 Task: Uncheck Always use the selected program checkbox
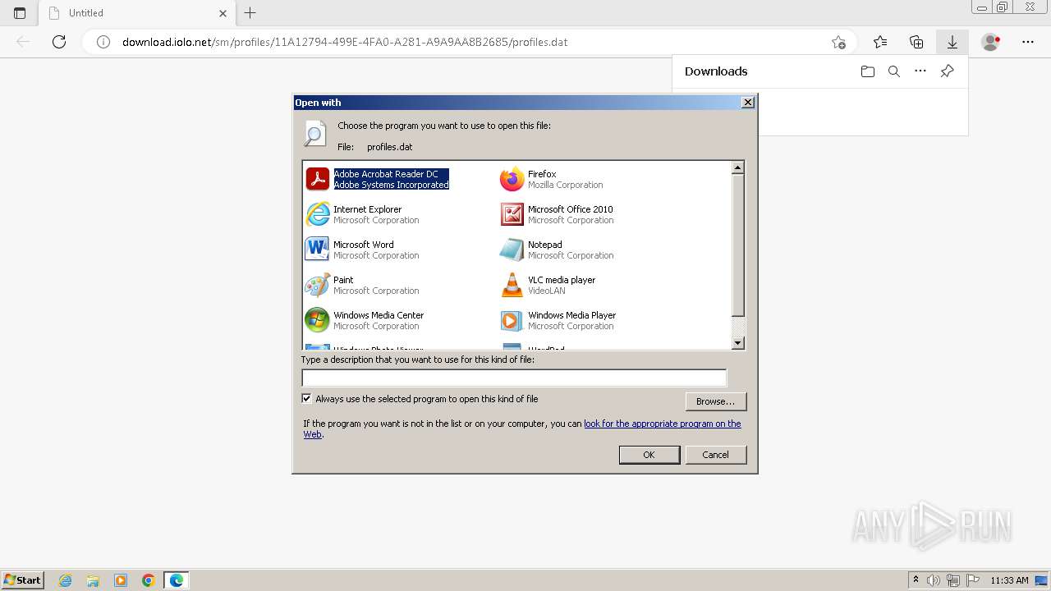point(307,399)
